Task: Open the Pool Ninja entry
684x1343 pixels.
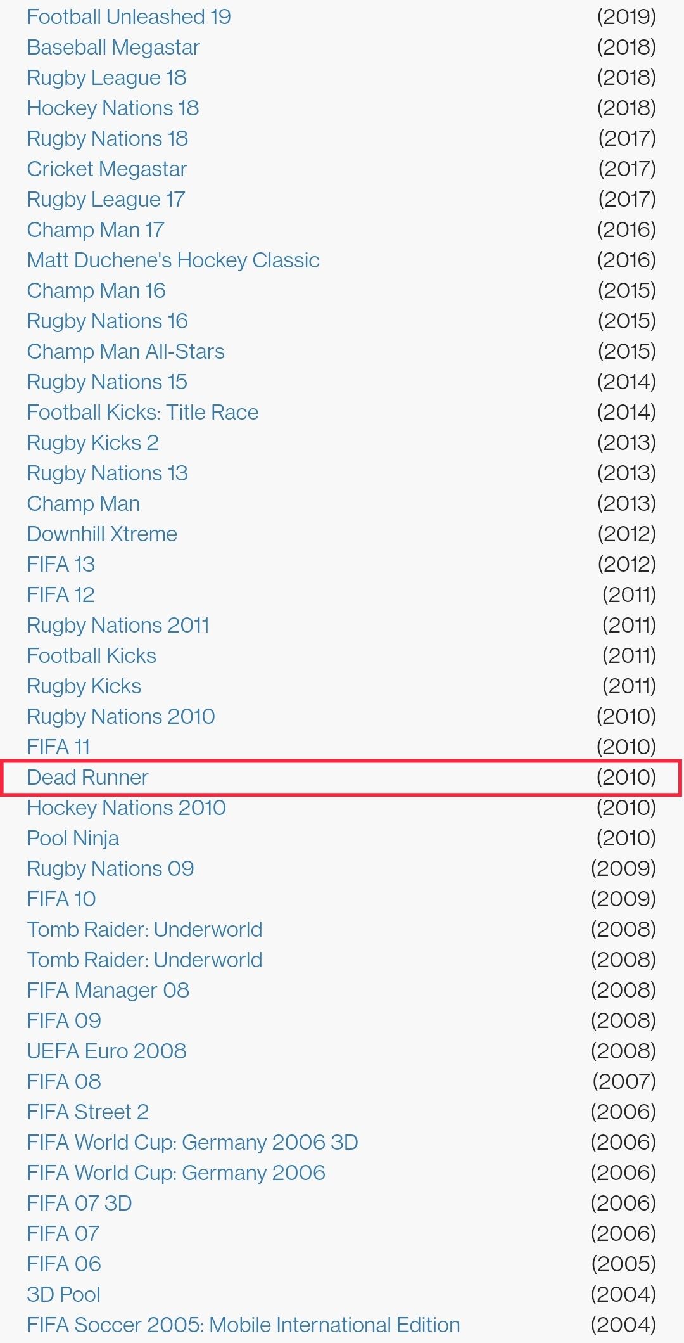Action: click(73, 839)
